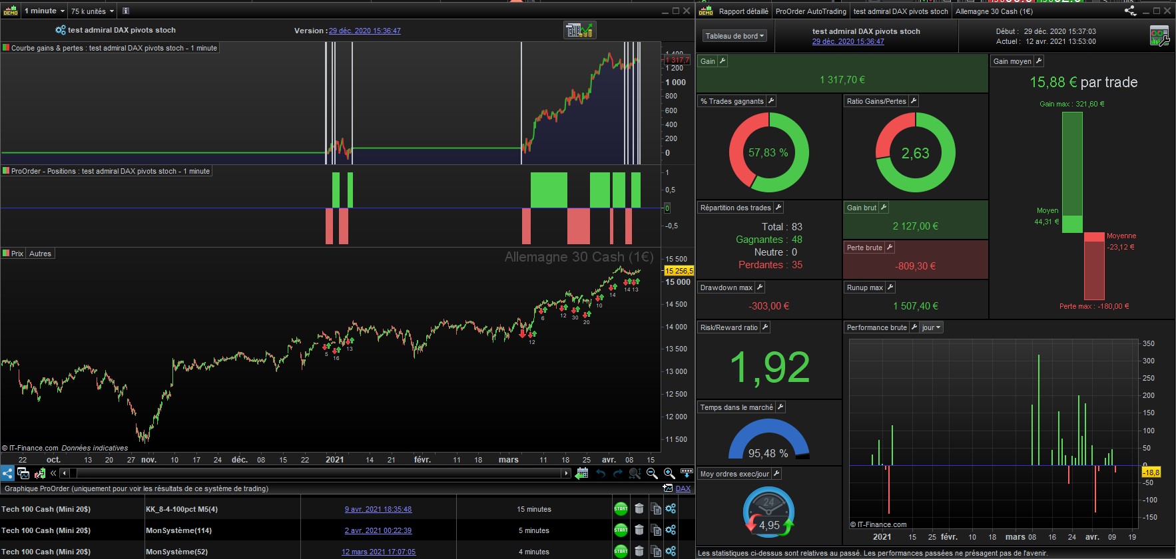Open the 29 déc. 2020 link in report header

(848, 41)
